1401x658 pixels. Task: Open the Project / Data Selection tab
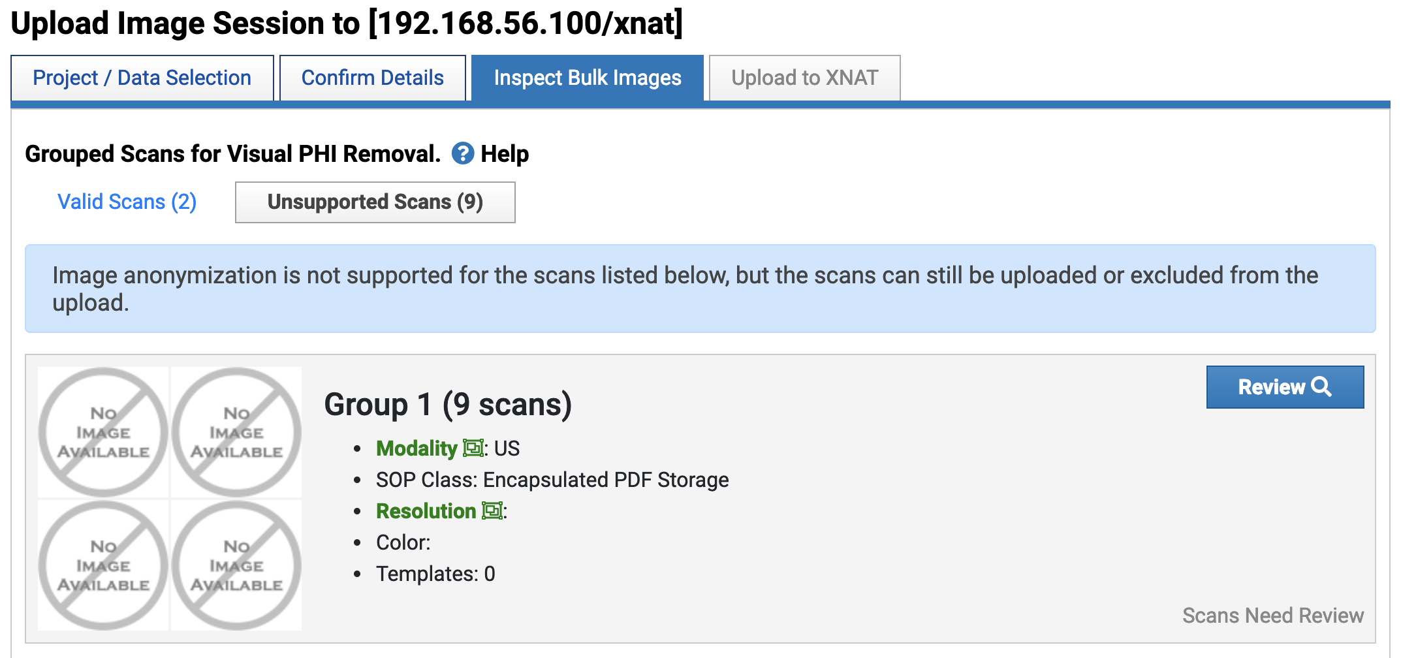(142, 78)
